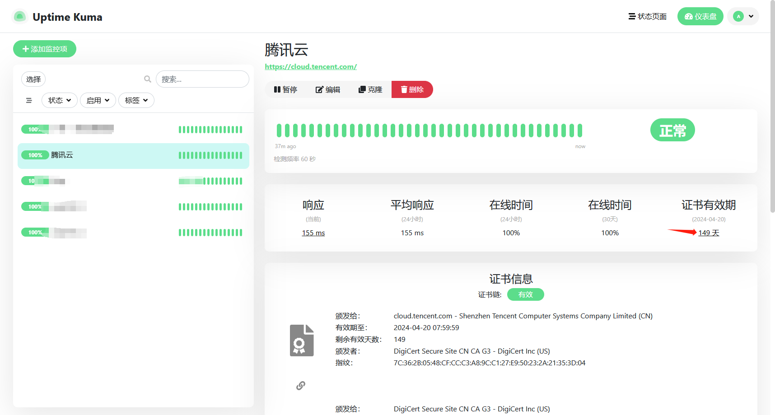Select the 腾讯云 monitor in the list
This screenshot has width=775, height=415.
(133, 156)
